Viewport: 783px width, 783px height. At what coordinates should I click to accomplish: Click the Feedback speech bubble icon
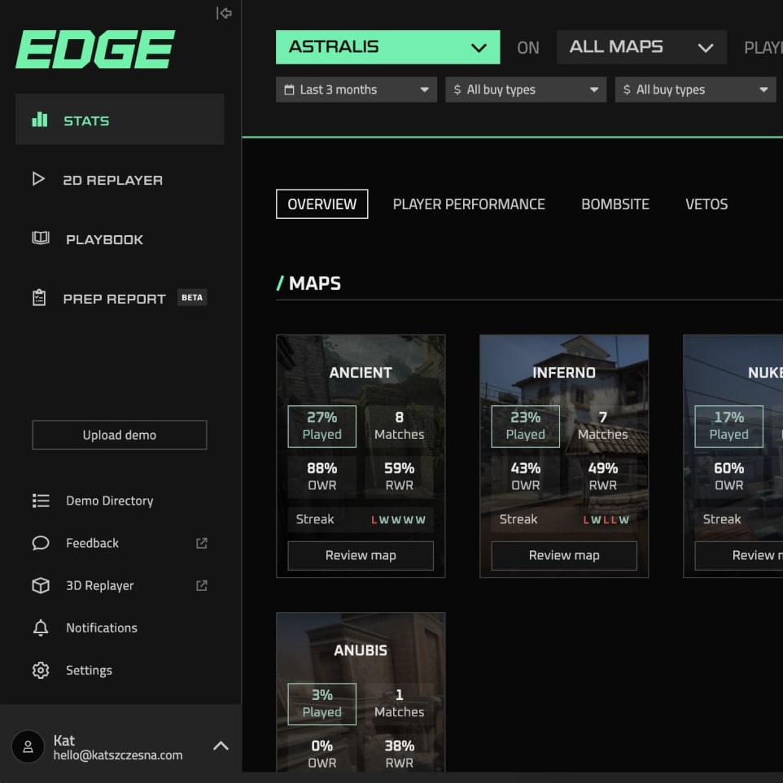[x=41, y=543]
